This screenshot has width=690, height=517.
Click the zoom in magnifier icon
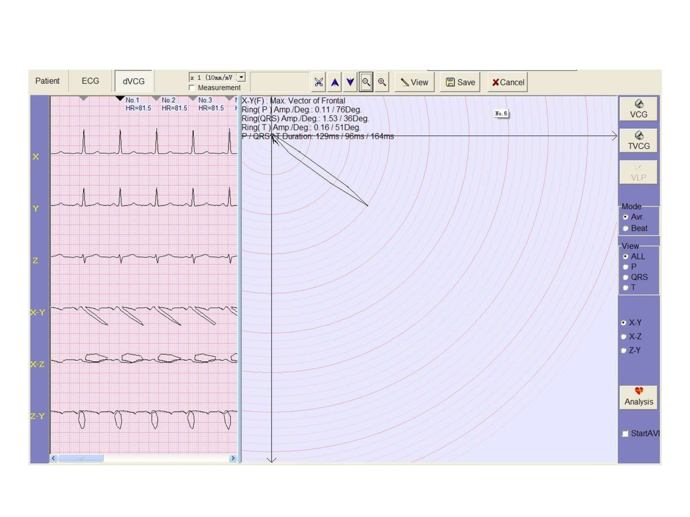click(x=382, y=82)
